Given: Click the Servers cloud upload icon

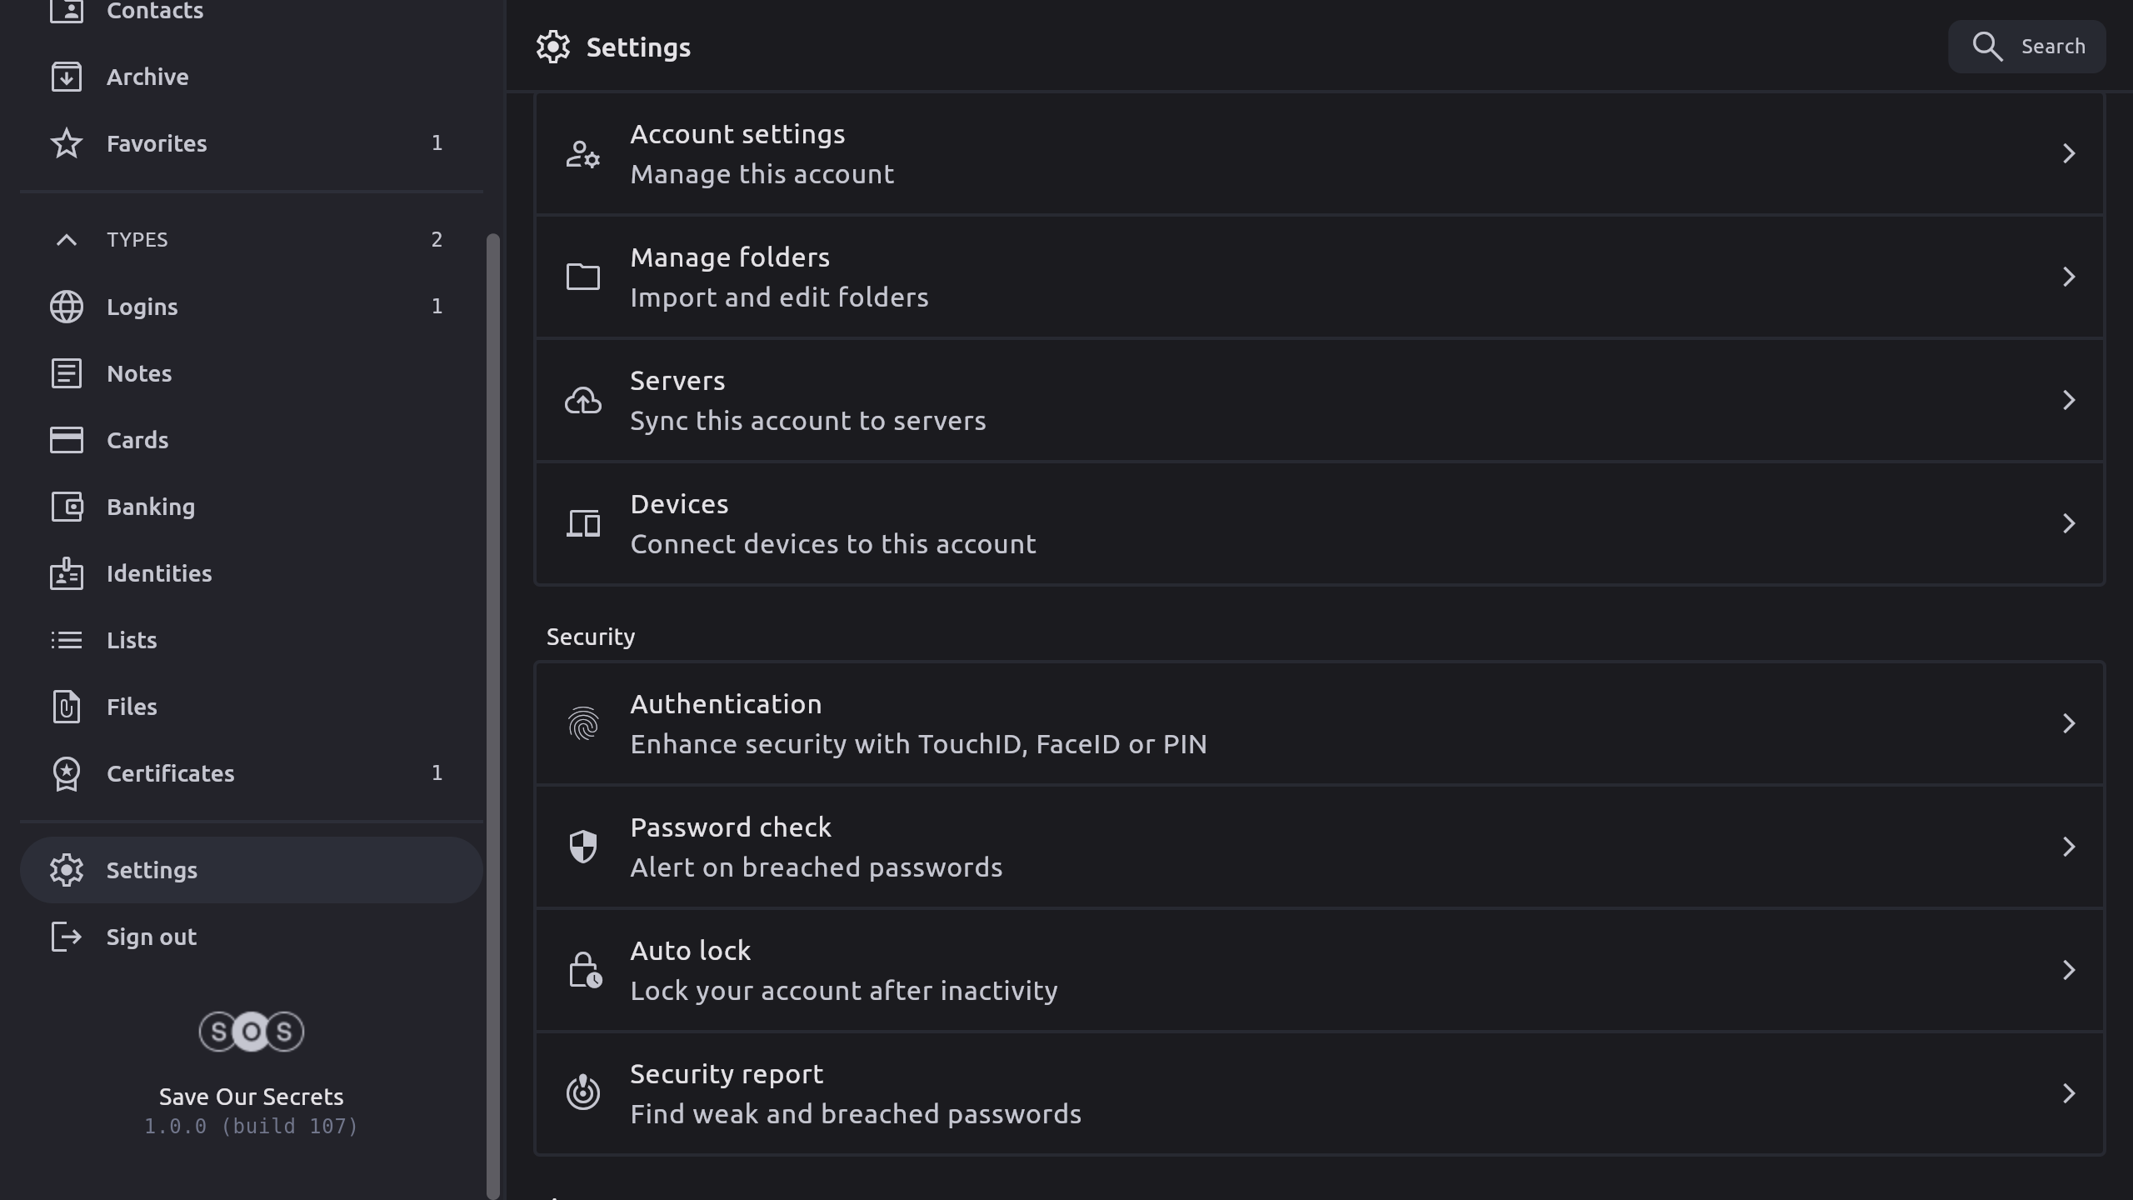Looking at the screenshot, I should coord(583,400).
